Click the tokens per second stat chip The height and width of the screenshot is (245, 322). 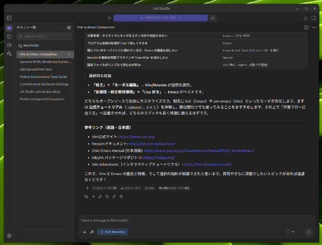coord(104,188)
